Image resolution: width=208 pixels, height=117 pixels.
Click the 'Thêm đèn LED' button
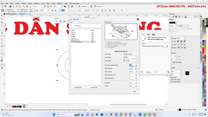click(78, 87)
